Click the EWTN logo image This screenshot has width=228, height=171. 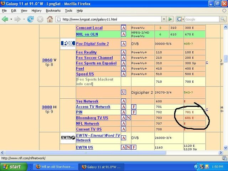pyautogui.click(x=68, y=138)
